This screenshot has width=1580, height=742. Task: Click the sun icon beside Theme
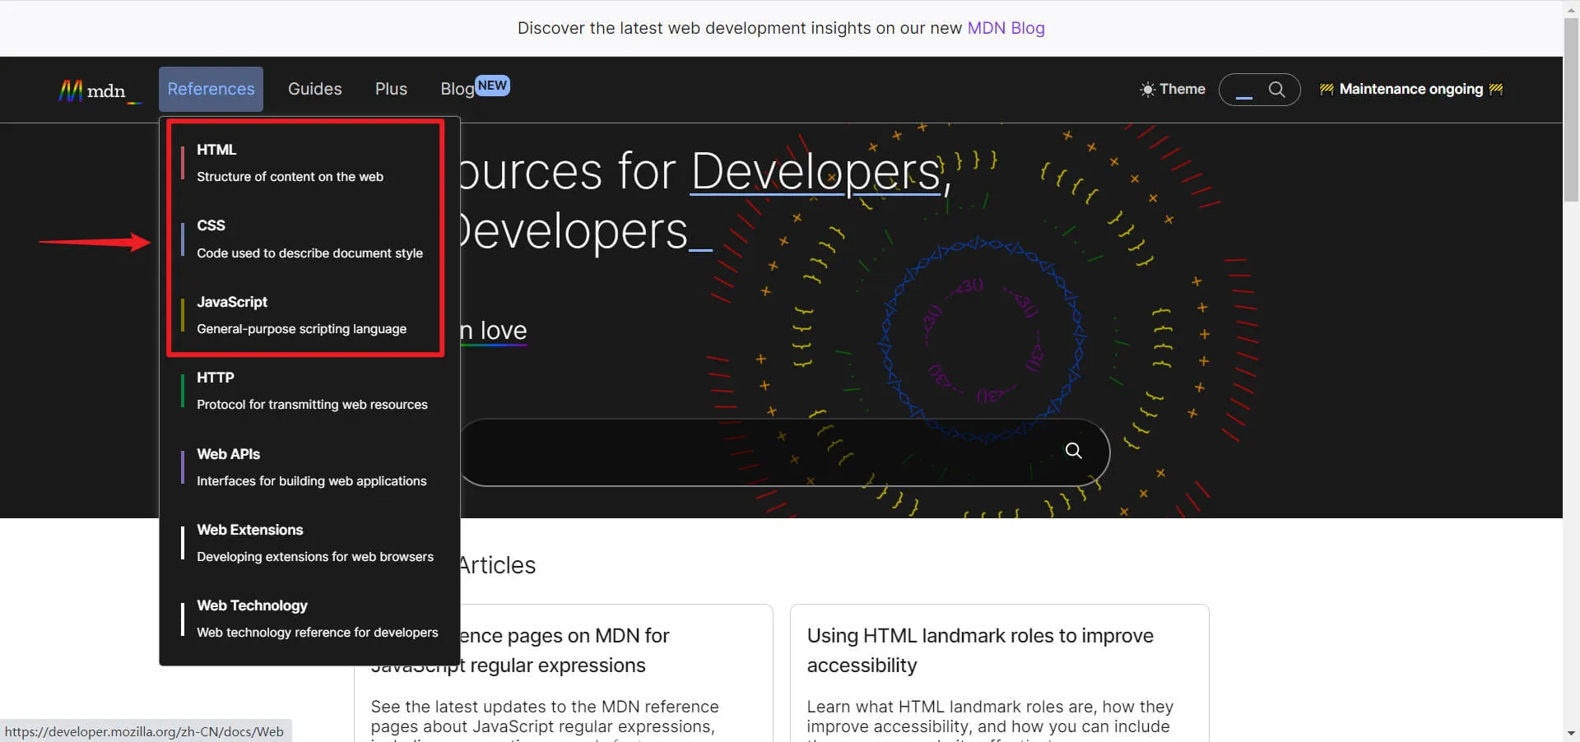point(1147,90)
